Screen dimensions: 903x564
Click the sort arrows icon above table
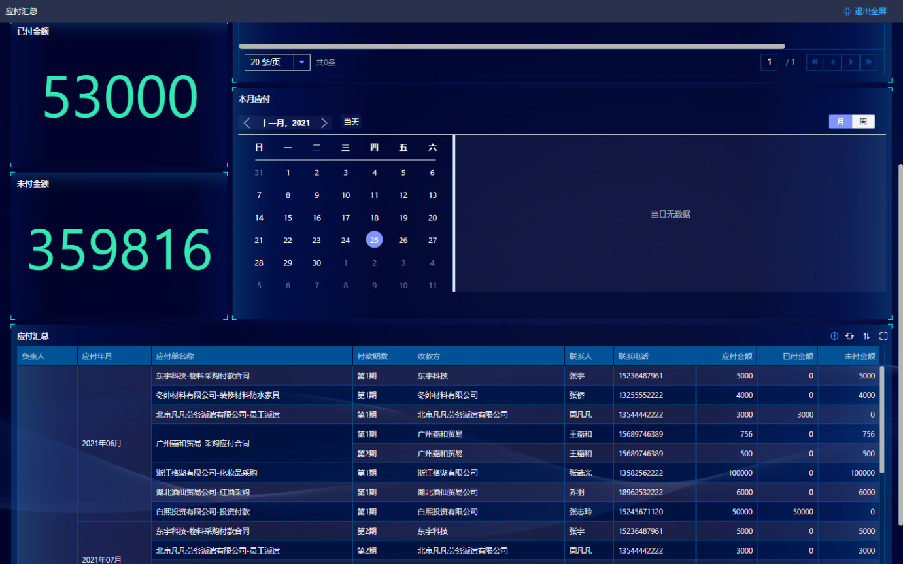tap(866, 336)
